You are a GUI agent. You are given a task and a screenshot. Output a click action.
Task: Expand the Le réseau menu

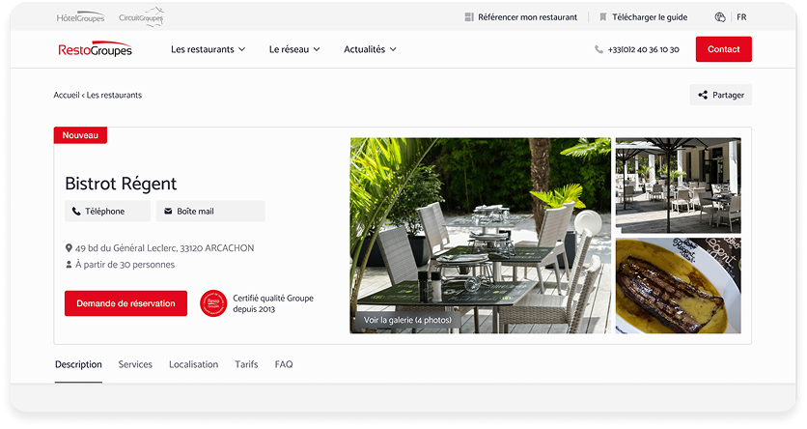pyautogui.click(x=294, y=49)
